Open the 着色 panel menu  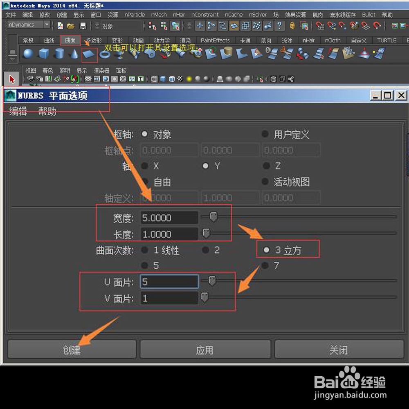coord(47,71)
